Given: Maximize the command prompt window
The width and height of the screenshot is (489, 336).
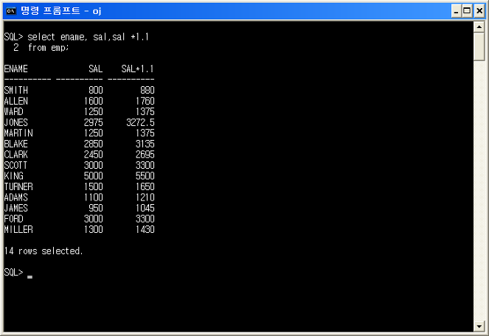Looking at the screenshot, I should coord(467,11).
